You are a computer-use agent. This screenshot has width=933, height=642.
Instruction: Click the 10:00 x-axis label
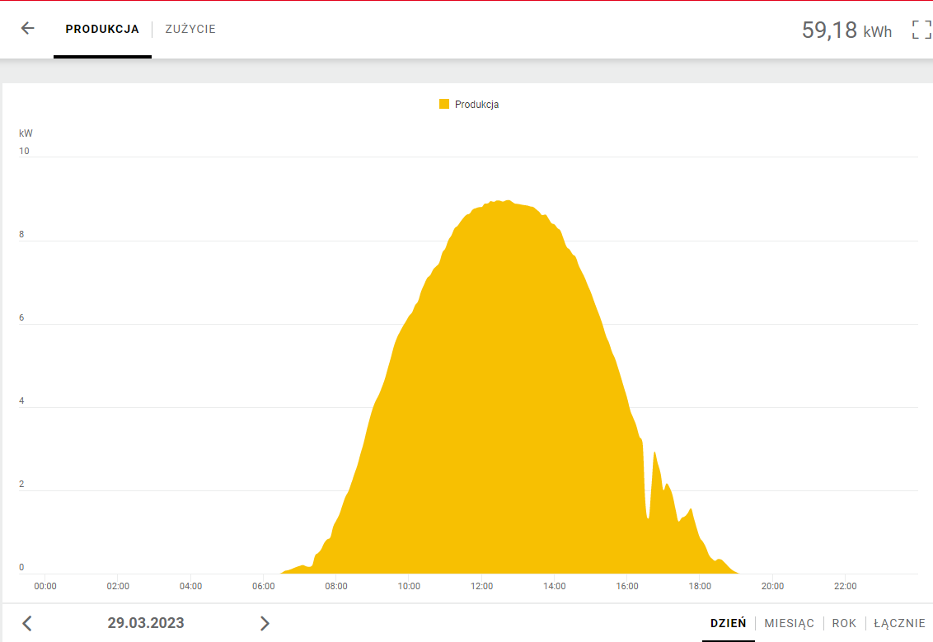pyautogui.click(x=409, y=586)
